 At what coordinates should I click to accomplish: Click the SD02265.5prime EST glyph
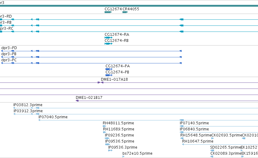click(212, 150)
